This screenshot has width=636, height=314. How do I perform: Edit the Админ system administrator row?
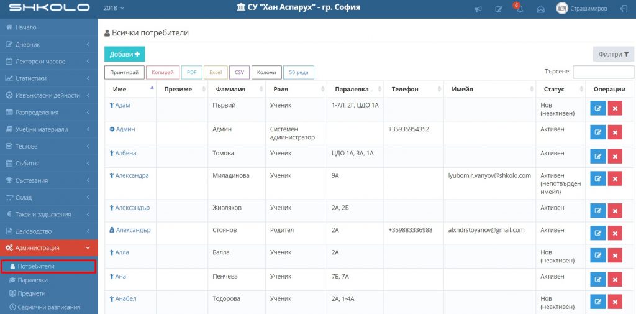tap(598, 132)
